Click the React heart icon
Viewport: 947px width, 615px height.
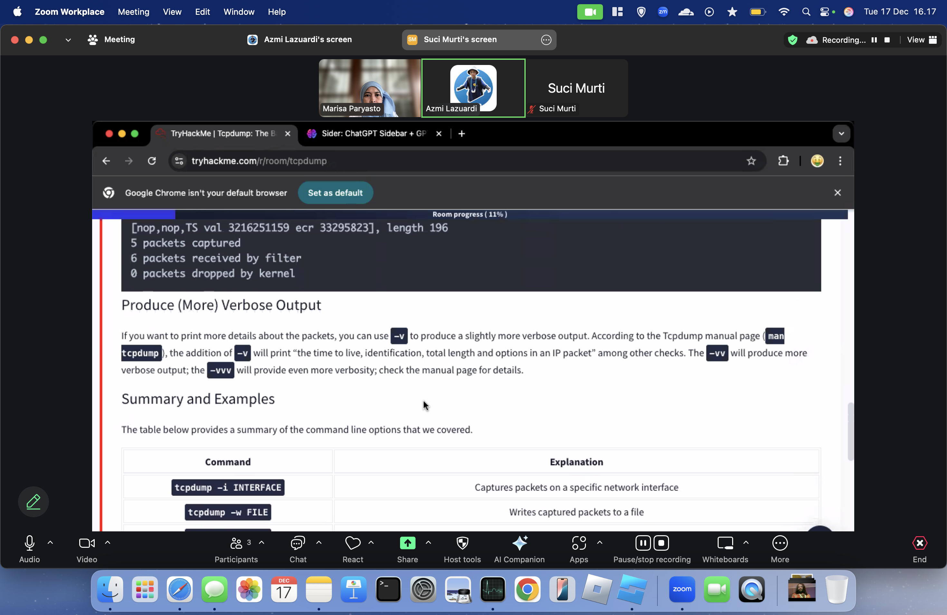pyautogui.click(x=352, y=543)
